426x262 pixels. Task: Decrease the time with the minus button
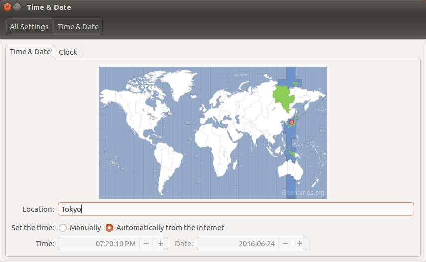pos(147,243)
